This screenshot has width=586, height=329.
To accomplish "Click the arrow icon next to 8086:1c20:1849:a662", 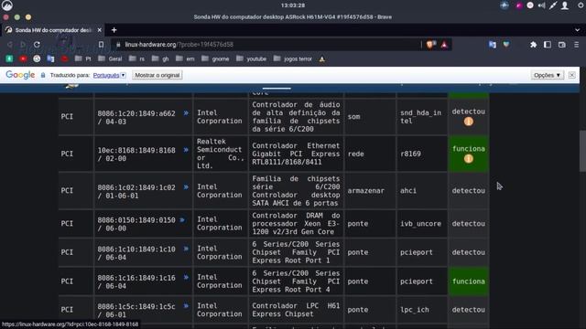I will [186, 113].
